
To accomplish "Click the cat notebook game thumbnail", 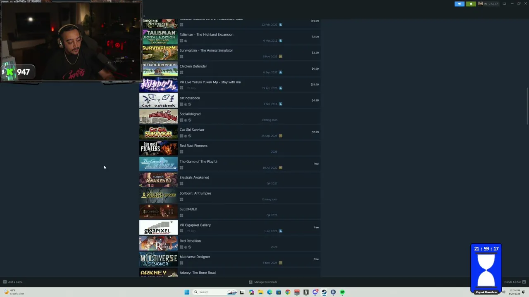I will click(158, 101).
